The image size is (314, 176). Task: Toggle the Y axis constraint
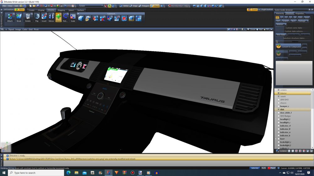110,6
